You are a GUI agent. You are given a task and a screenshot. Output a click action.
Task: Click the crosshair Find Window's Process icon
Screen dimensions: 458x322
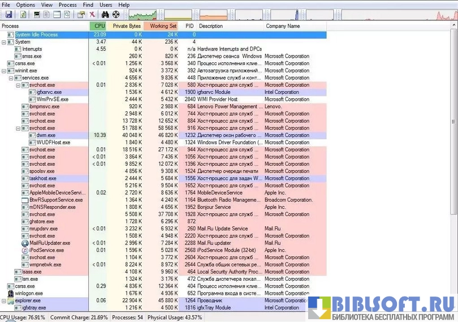116,15
